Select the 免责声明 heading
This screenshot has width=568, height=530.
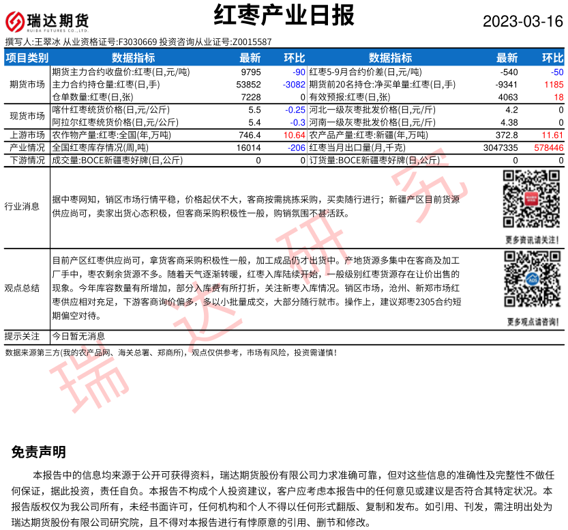38,452
